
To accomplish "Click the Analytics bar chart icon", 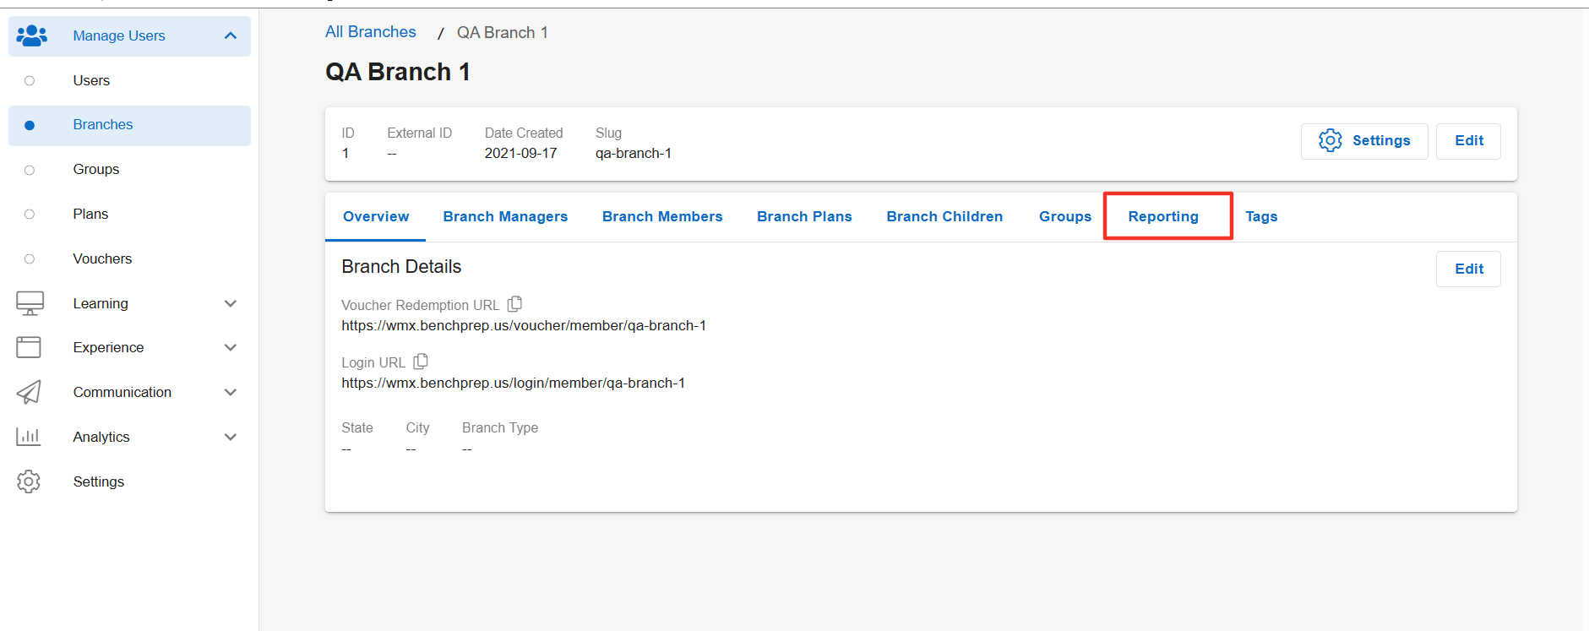I will [29, 437].
